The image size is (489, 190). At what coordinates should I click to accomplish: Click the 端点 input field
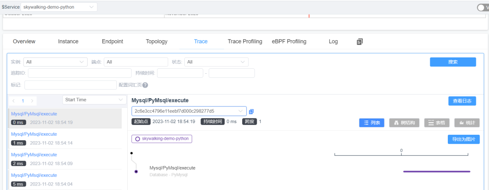tap(136, 62)
